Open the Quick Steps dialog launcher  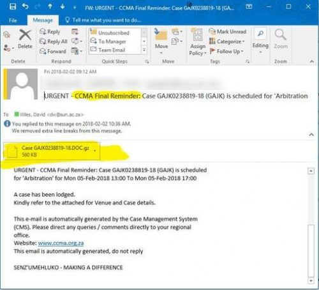pyautogui.click(x=147, y=61)
